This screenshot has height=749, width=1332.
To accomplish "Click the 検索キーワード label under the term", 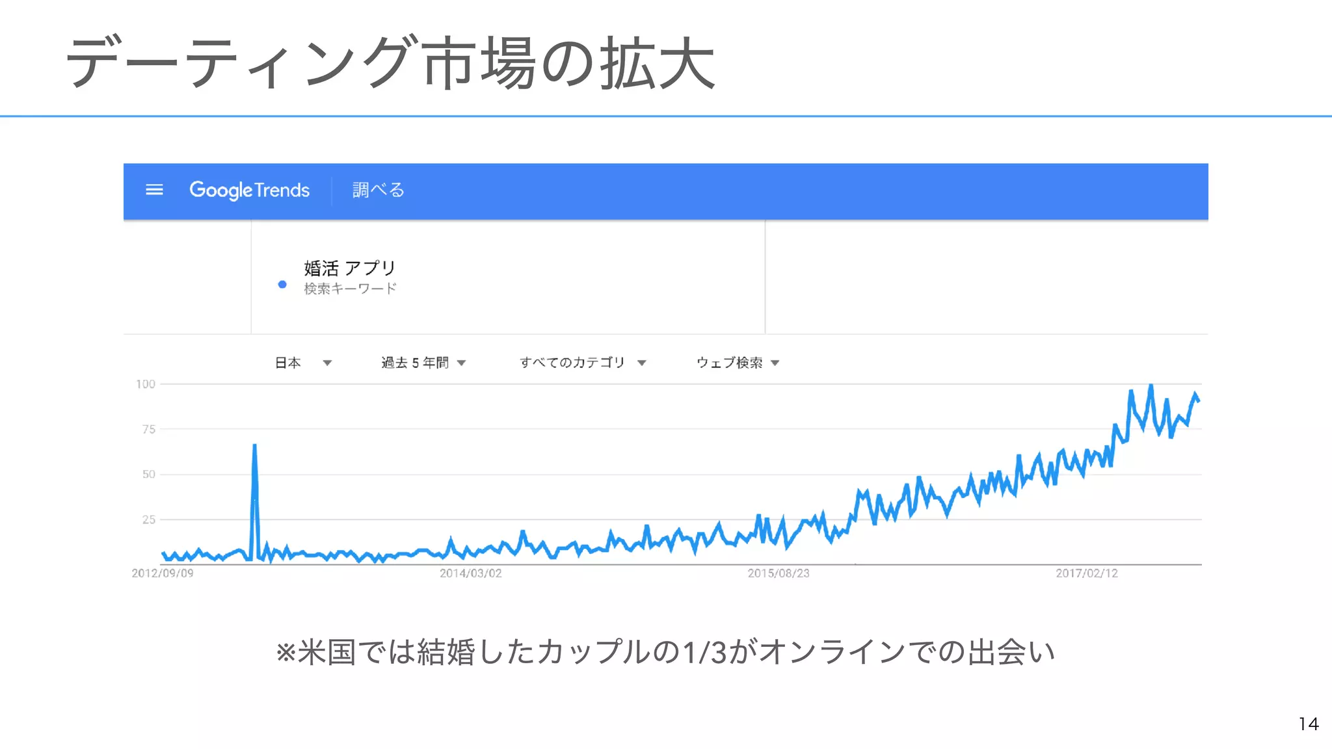I will pyautogui.click(x=350, y=289).
